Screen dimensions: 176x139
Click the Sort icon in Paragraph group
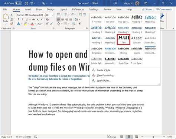74,24
